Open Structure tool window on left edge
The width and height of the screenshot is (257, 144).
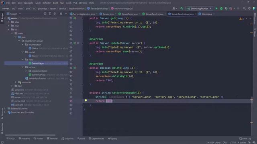[x=2, y=113]
